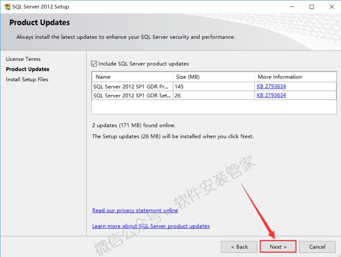Image resolution: width=341 pixels, height=257 pixels.
Task: Select Product Updates step in sidebar
Action: pyautogui.click(x=28, y=69)
